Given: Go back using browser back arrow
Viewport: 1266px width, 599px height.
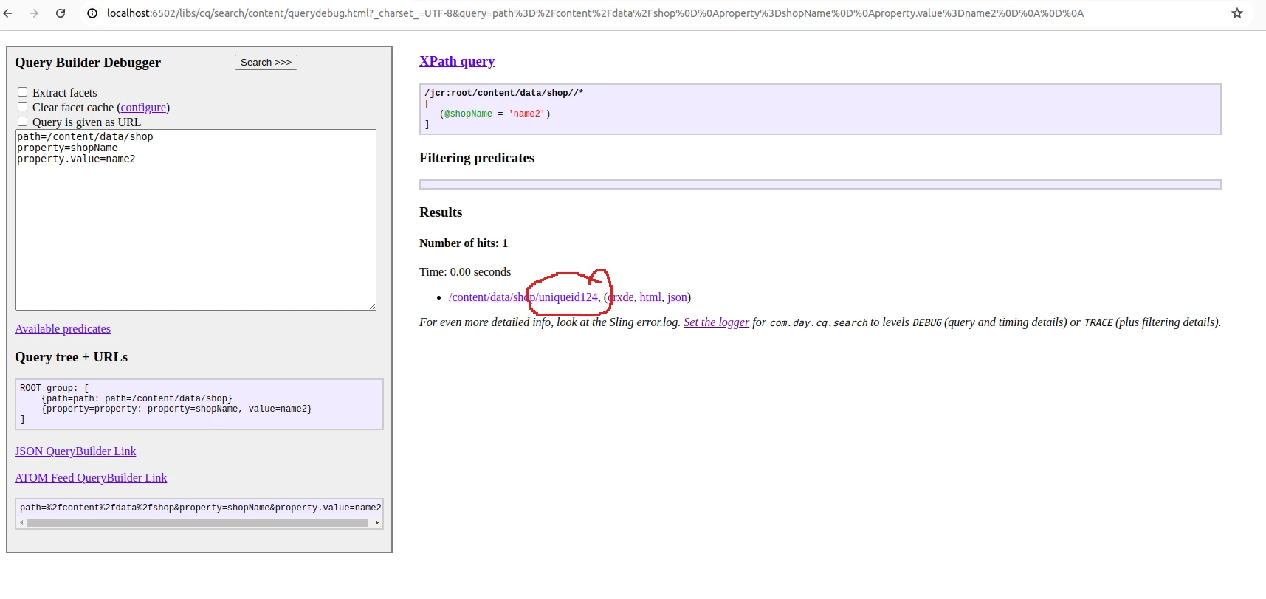Looking at the screenshot, I should pyautogui.click(x=8, y=13).
